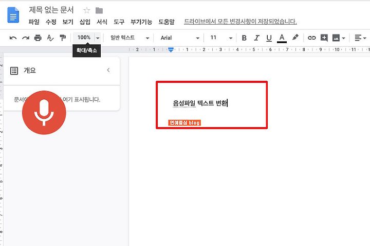Open the 보기 menu
The width and height of the screenshot is (370, 246).
click(x=68, y=22)
